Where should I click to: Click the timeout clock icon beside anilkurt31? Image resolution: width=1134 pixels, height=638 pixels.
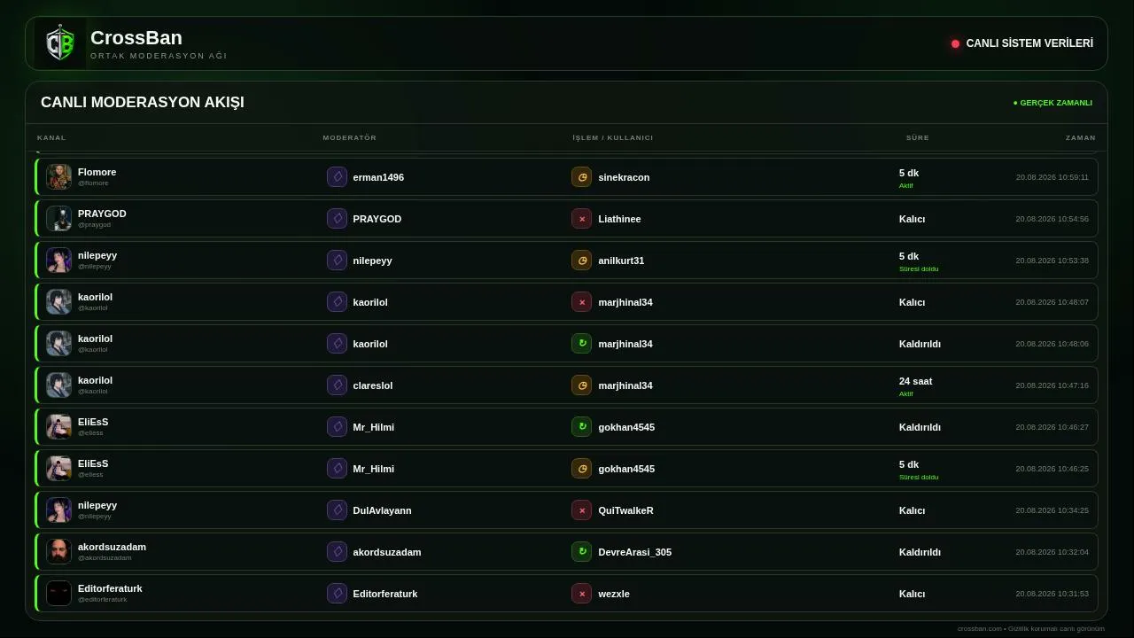(x=581, y=261)
